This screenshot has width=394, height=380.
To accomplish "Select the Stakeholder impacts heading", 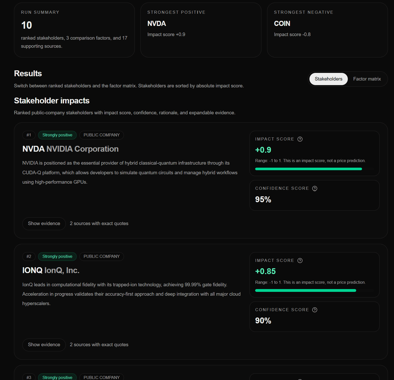I will point(52,101).
